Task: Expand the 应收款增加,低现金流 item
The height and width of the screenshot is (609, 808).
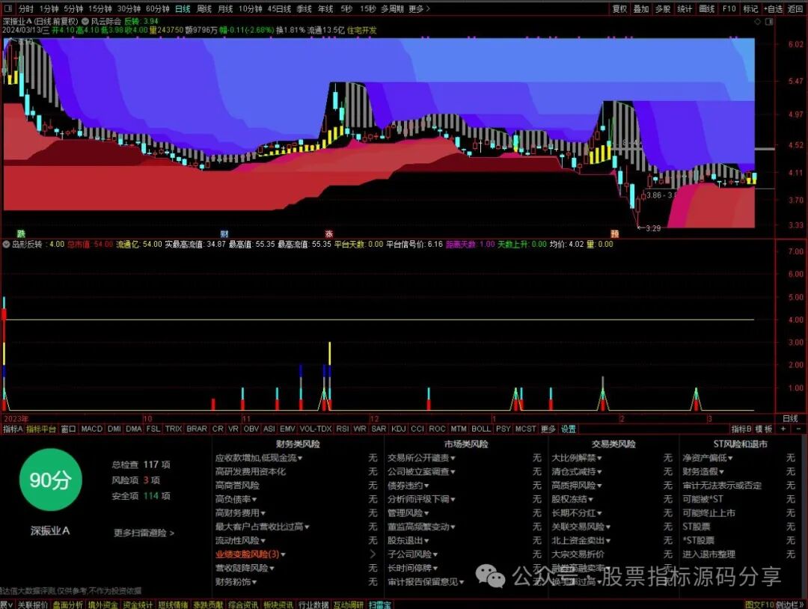Action: tap(259, 458)
